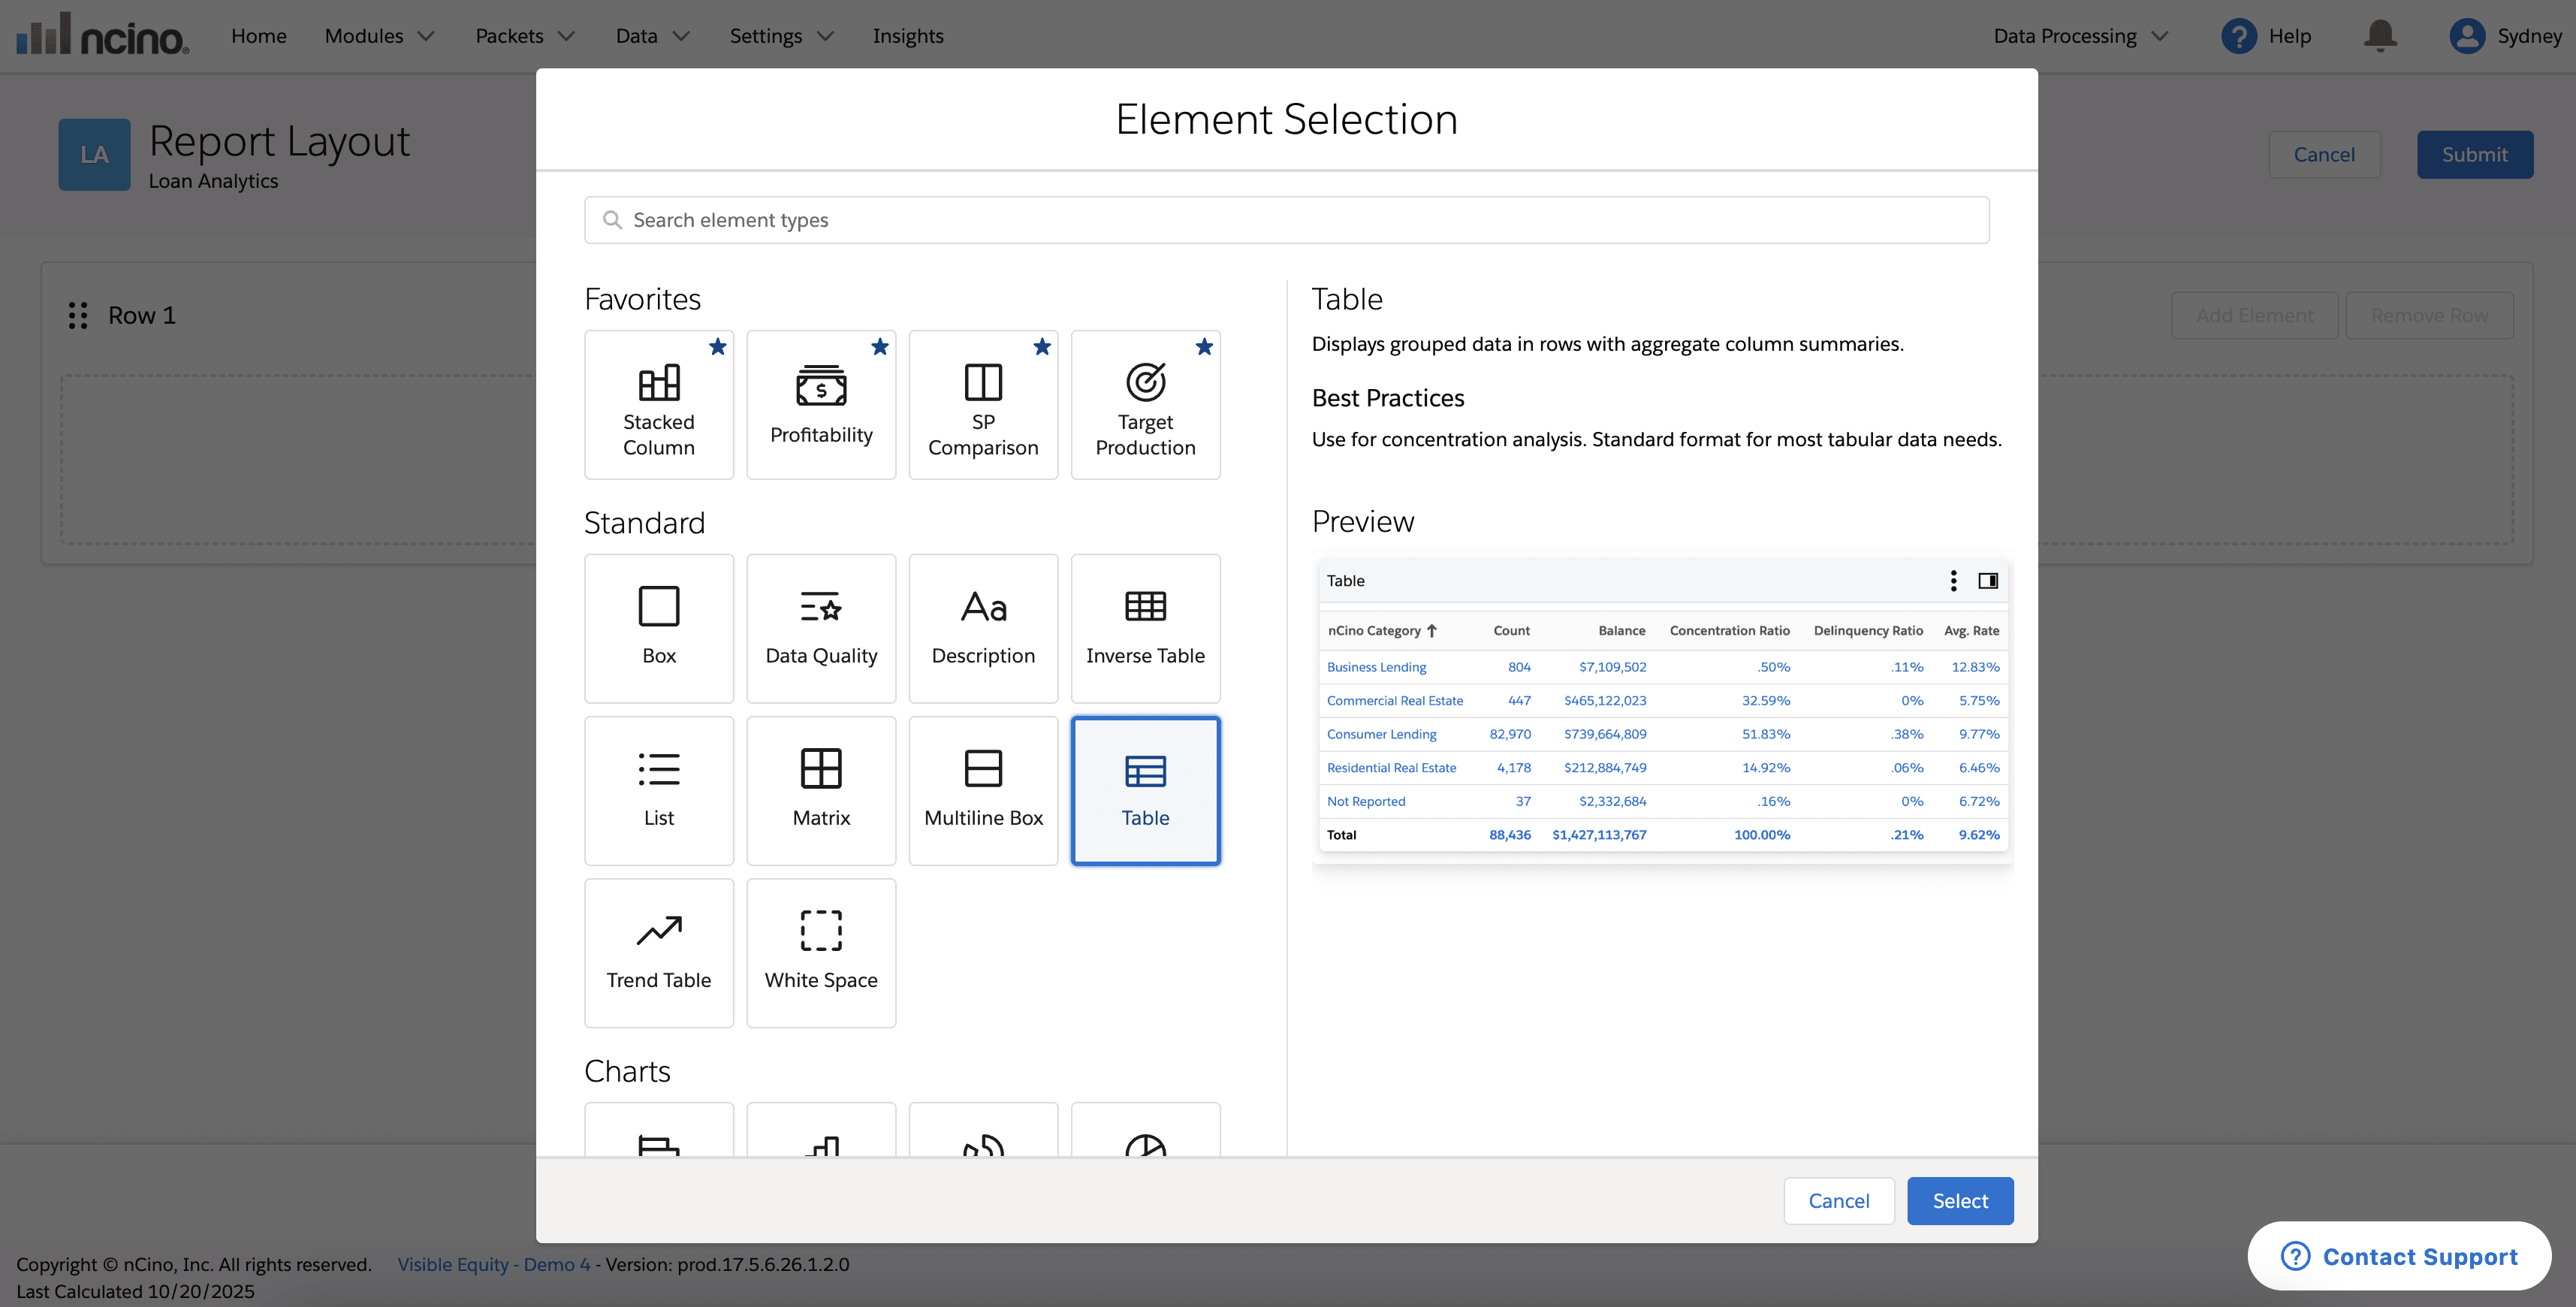Image resolution: width=2576 pixels, height=1307 pixels.
Task: Pick the SP Comparison element
Action: point(982,405)
